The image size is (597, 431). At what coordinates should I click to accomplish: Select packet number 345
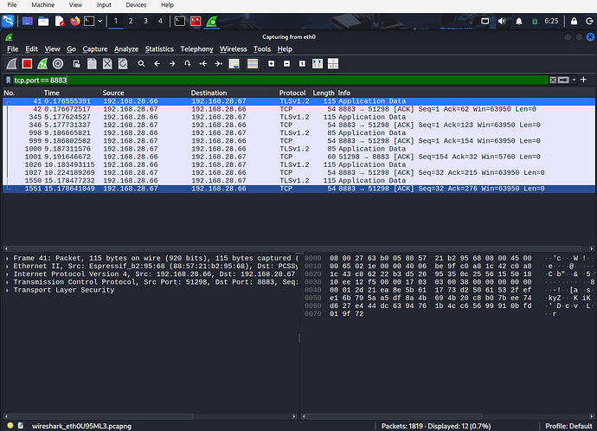(x=298, y=117)
